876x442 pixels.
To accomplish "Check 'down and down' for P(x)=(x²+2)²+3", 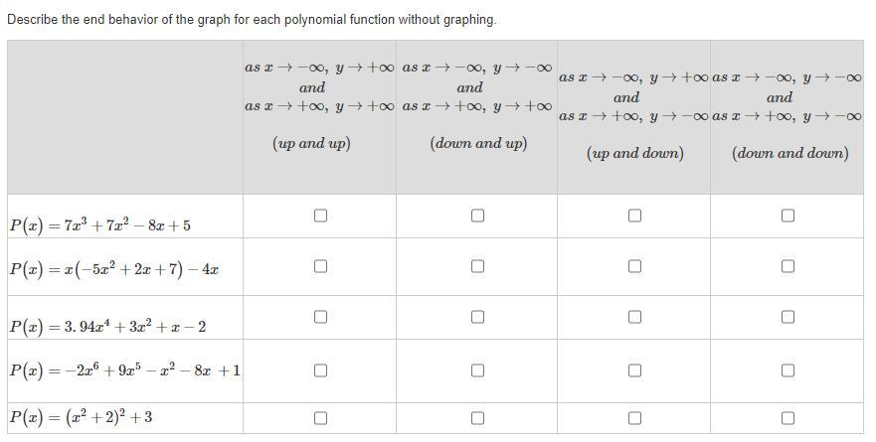I will pos(788,417).
